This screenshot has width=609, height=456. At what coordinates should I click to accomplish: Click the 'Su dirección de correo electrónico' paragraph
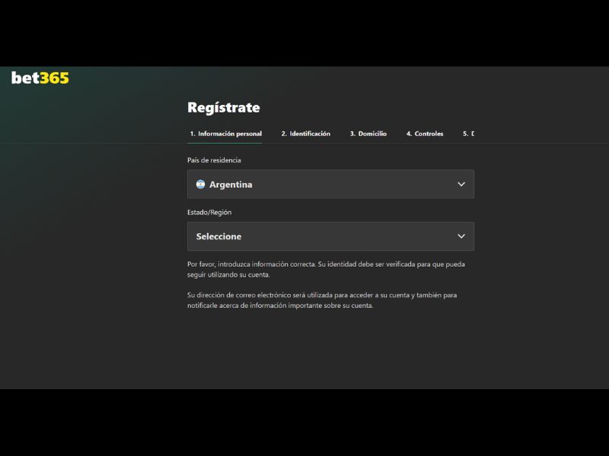point(322,300)
